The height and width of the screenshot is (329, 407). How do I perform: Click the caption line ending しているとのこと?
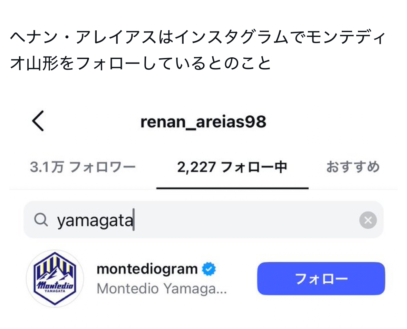(x=140, y=63)
